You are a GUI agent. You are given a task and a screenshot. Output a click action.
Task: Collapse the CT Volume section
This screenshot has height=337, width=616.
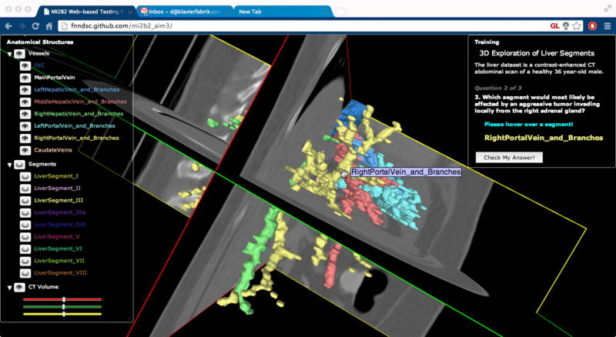[x=9, y=288]
